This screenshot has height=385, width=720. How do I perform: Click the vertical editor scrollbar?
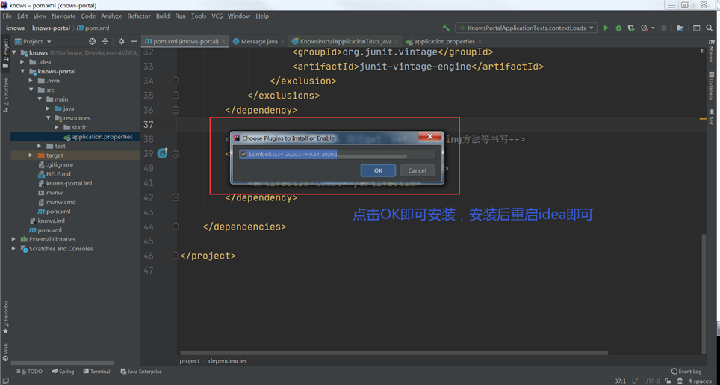coord(704,294)
